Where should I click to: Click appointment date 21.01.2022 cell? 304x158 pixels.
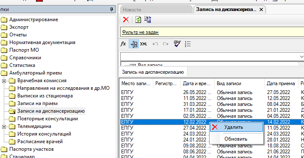click(x=279, y=110)
